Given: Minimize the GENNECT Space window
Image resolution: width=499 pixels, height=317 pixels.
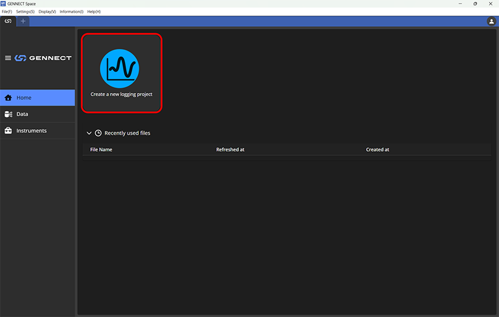Looking at the screenshot, I should (x=460, y=4).
